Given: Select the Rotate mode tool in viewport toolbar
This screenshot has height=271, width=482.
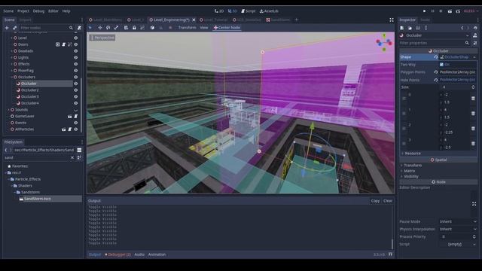Looking at the screenshot, I should tap(108, 28).
